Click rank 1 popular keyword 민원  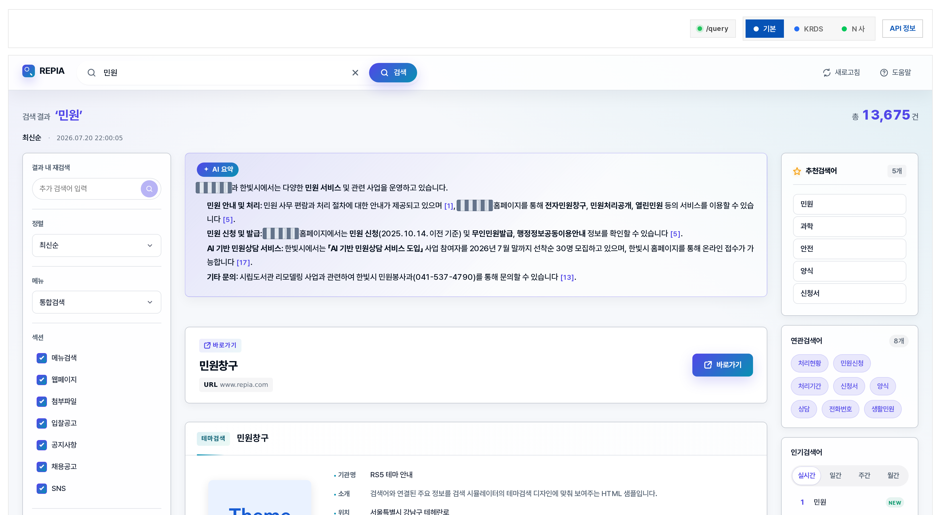coord(820,502)
